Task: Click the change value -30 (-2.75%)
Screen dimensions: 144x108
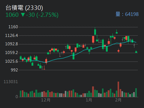Action: pos(42,15)
